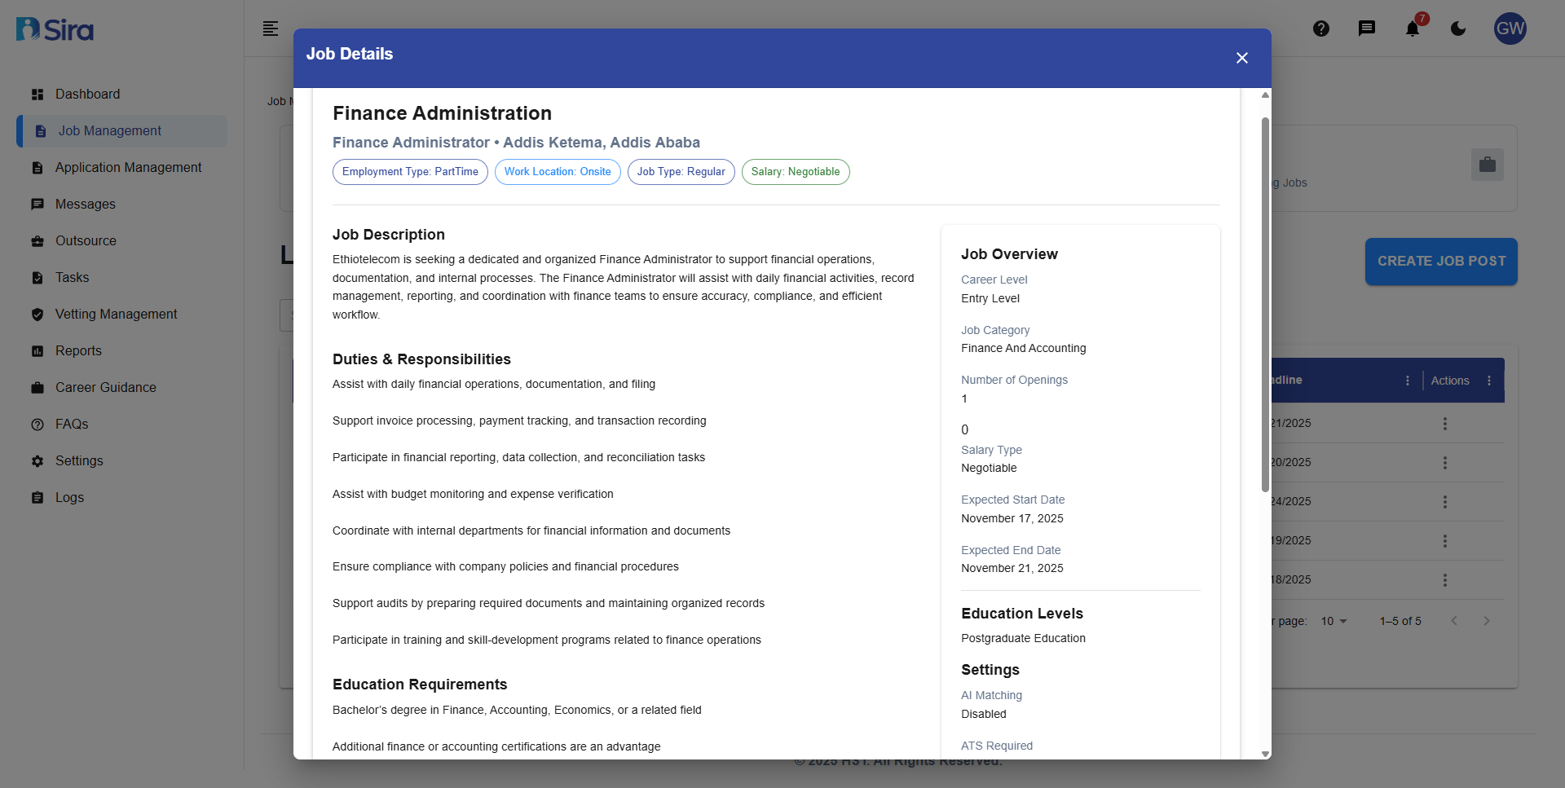Screen dimensions: 1565x788
Task: Collapse the sidebar using the hamburger icon
Action: pos(271,29)
